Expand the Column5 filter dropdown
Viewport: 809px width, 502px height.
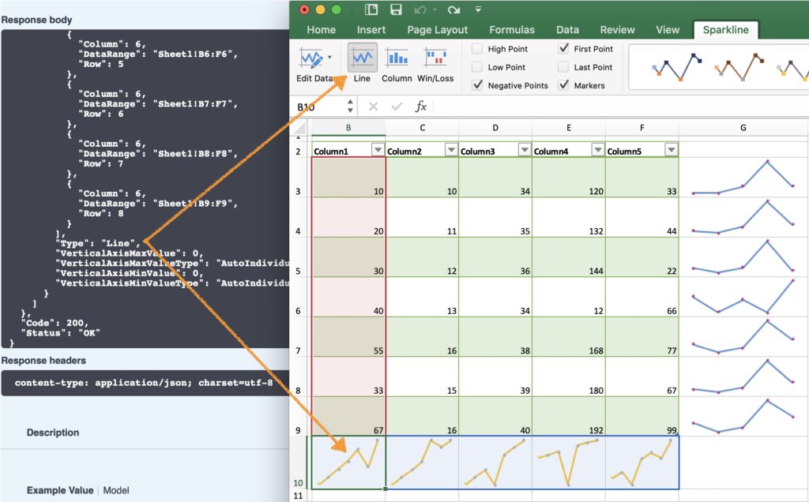coord(671,151)
